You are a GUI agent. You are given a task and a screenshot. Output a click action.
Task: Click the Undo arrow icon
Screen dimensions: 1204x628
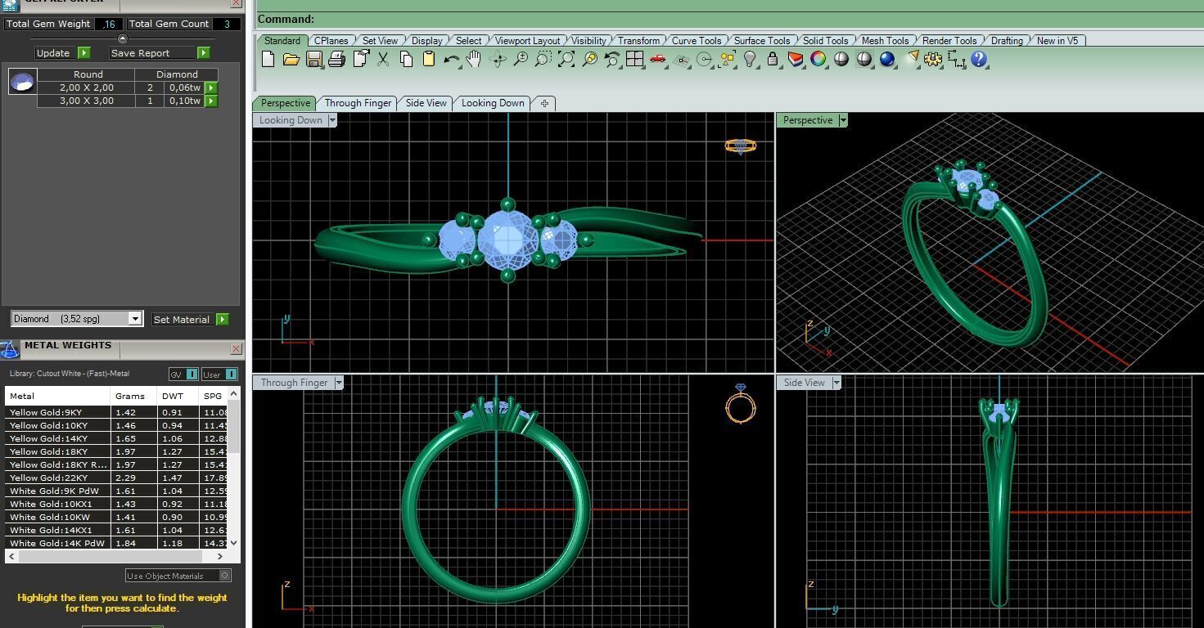tap(451, 59)
